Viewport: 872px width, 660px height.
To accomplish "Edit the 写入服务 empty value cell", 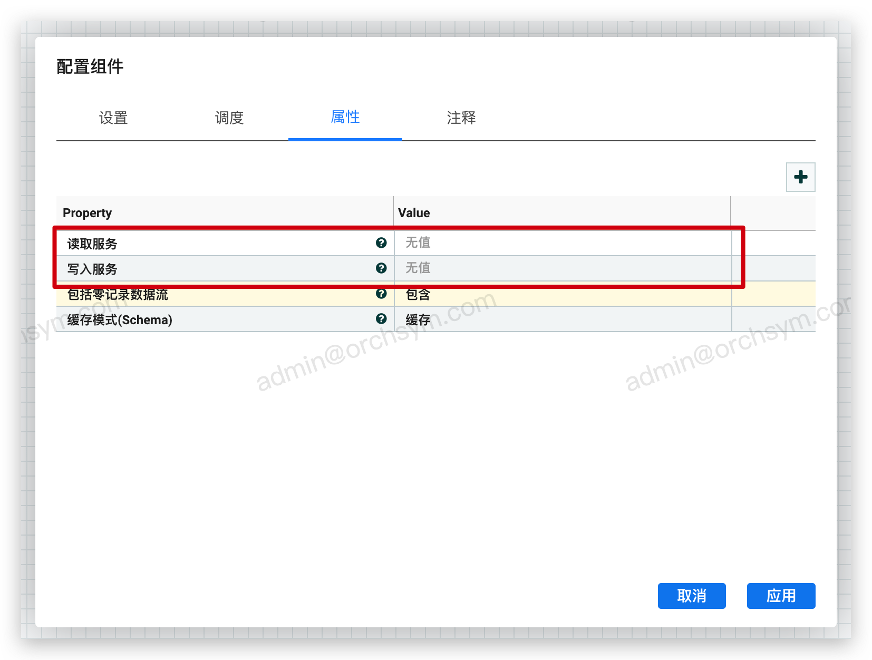I will click(x=562, y=268).
